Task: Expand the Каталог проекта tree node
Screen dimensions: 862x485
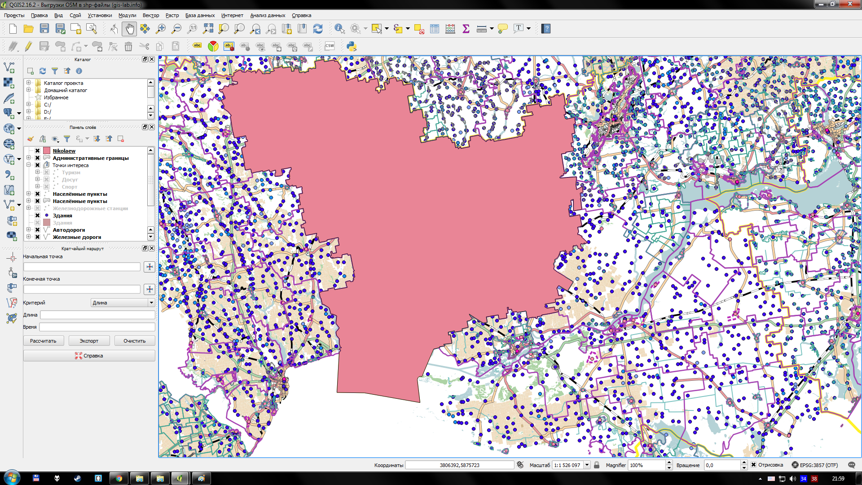Action: tap(28, 83)
